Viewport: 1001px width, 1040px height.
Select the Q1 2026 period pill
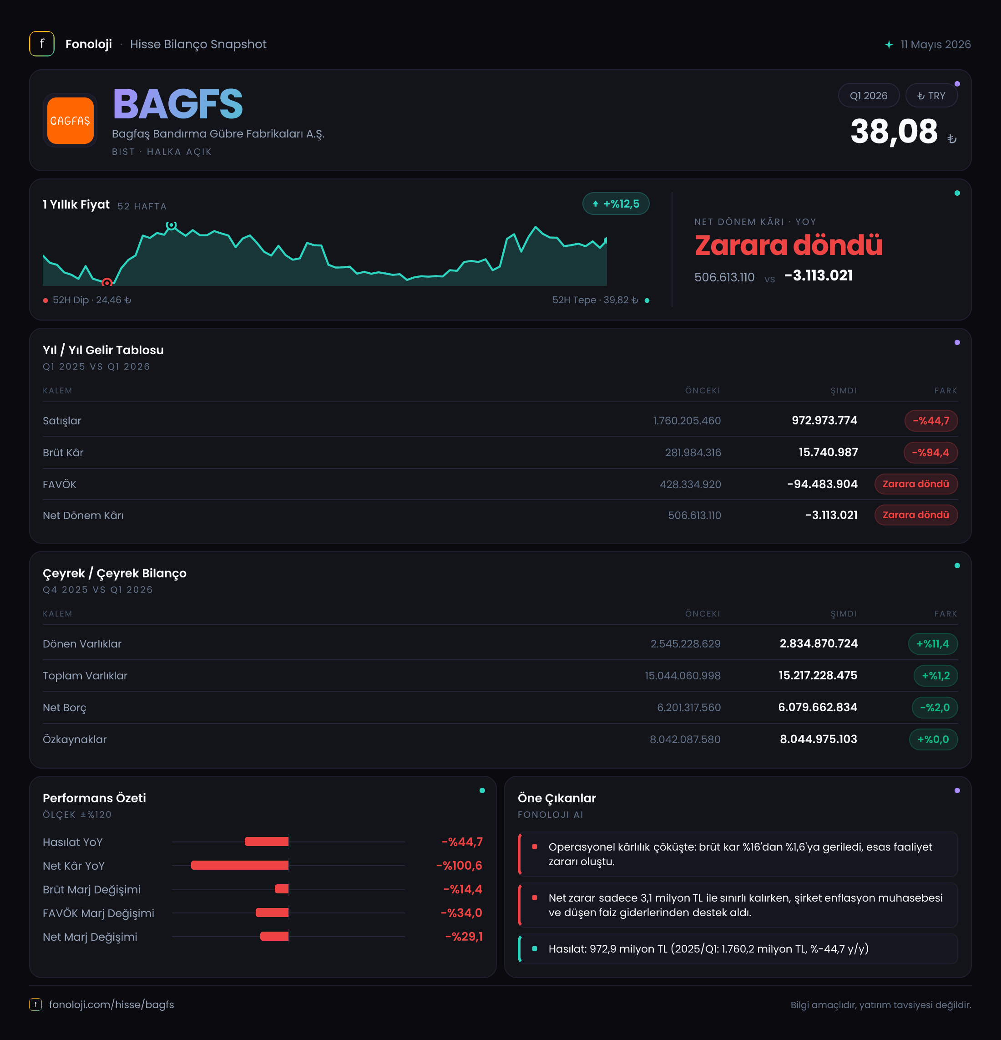tap(869, 96)
